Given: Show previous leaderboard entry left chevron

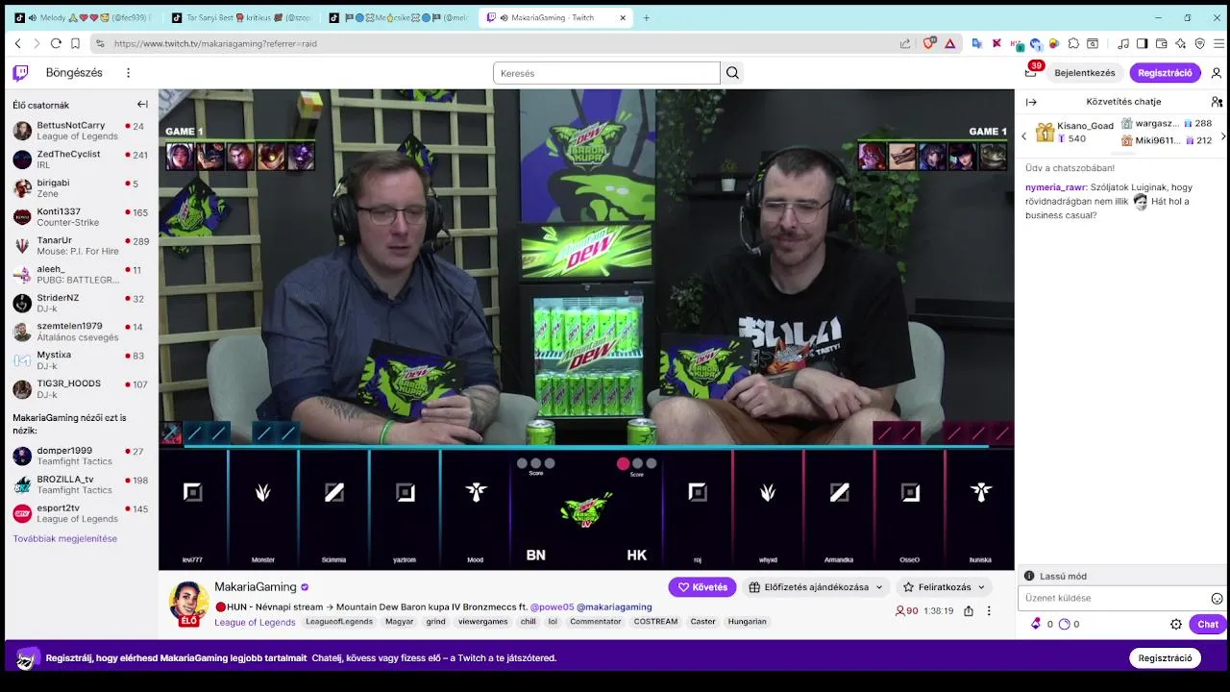Looking at the screenshot, I should pos(1023,136).
